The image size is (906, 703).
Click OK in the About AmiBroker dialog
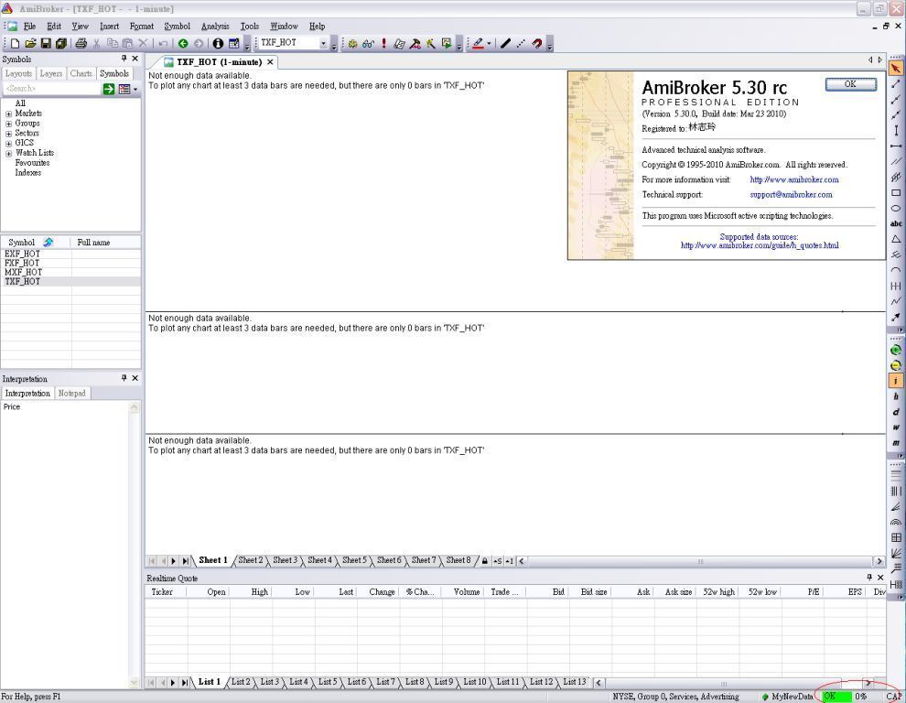(850, 84)
